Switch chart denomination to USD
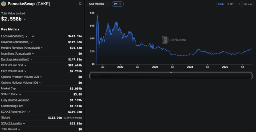The height and width of the screenshot is (132, 256). point(221,4)
